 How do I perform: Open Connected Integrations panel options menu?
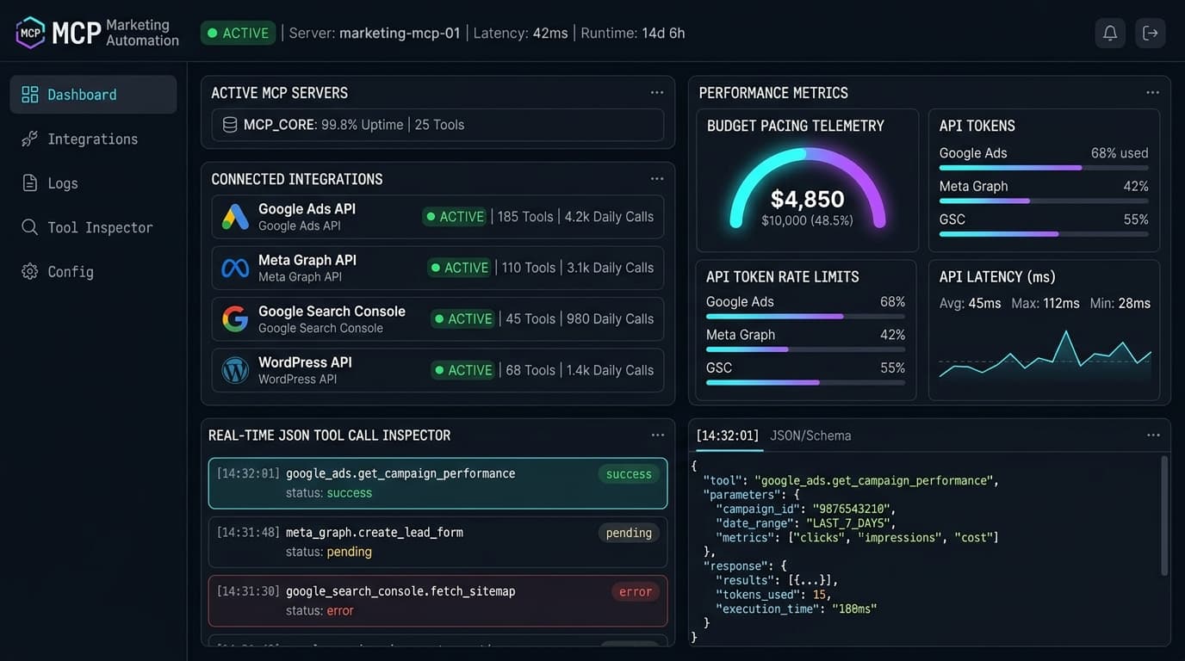click(657, 179)
